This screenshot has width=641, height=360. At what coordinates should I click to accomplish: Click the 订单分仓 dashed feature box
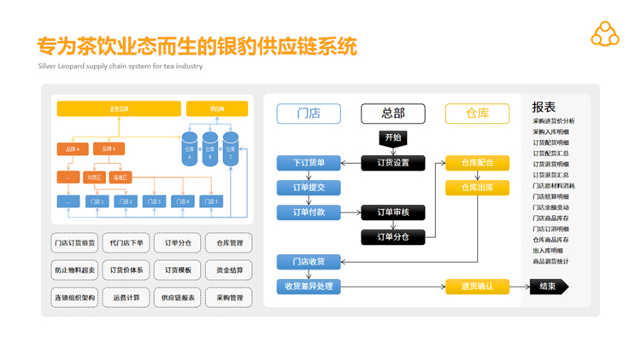pos(178,243)
